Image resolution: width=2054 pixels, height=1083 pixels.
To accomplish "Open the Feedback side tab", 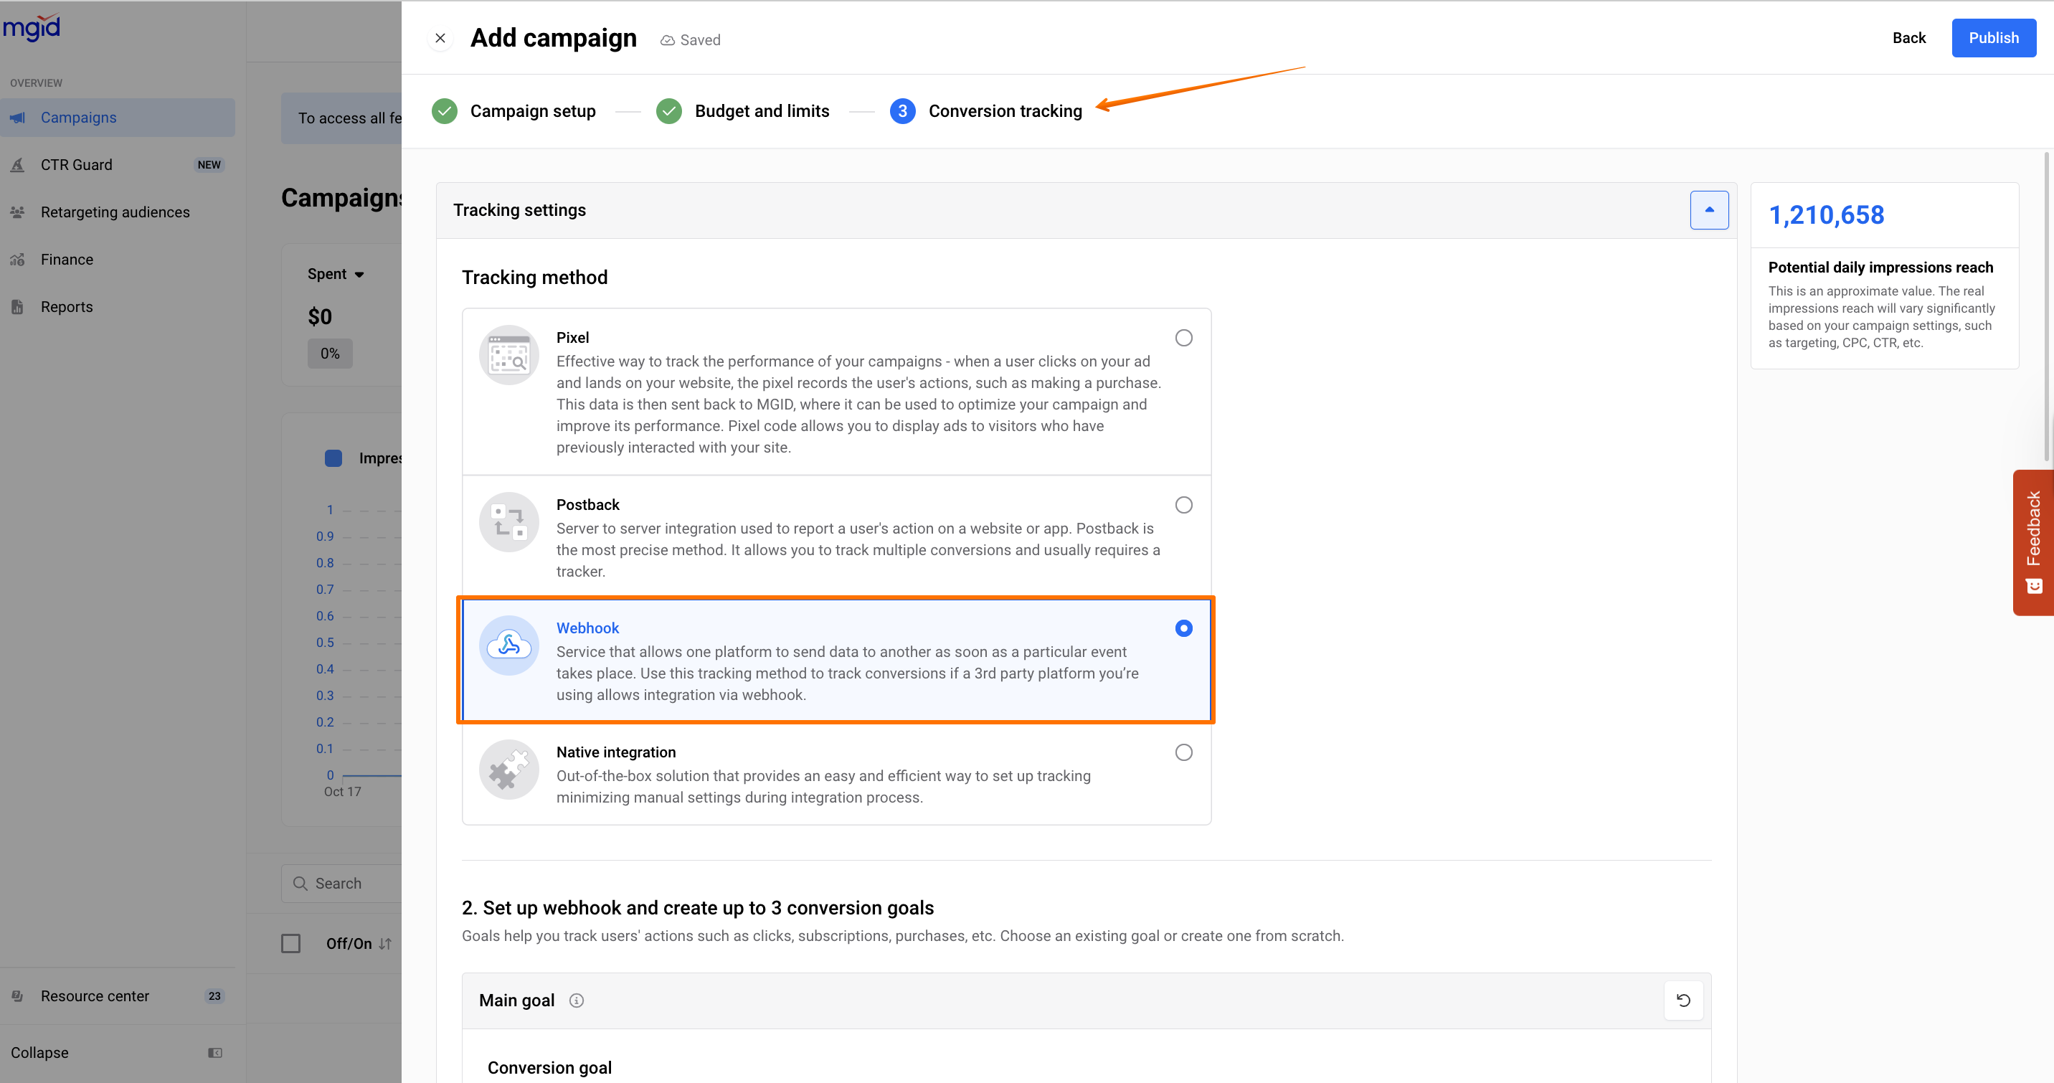I will (2033, 542).
